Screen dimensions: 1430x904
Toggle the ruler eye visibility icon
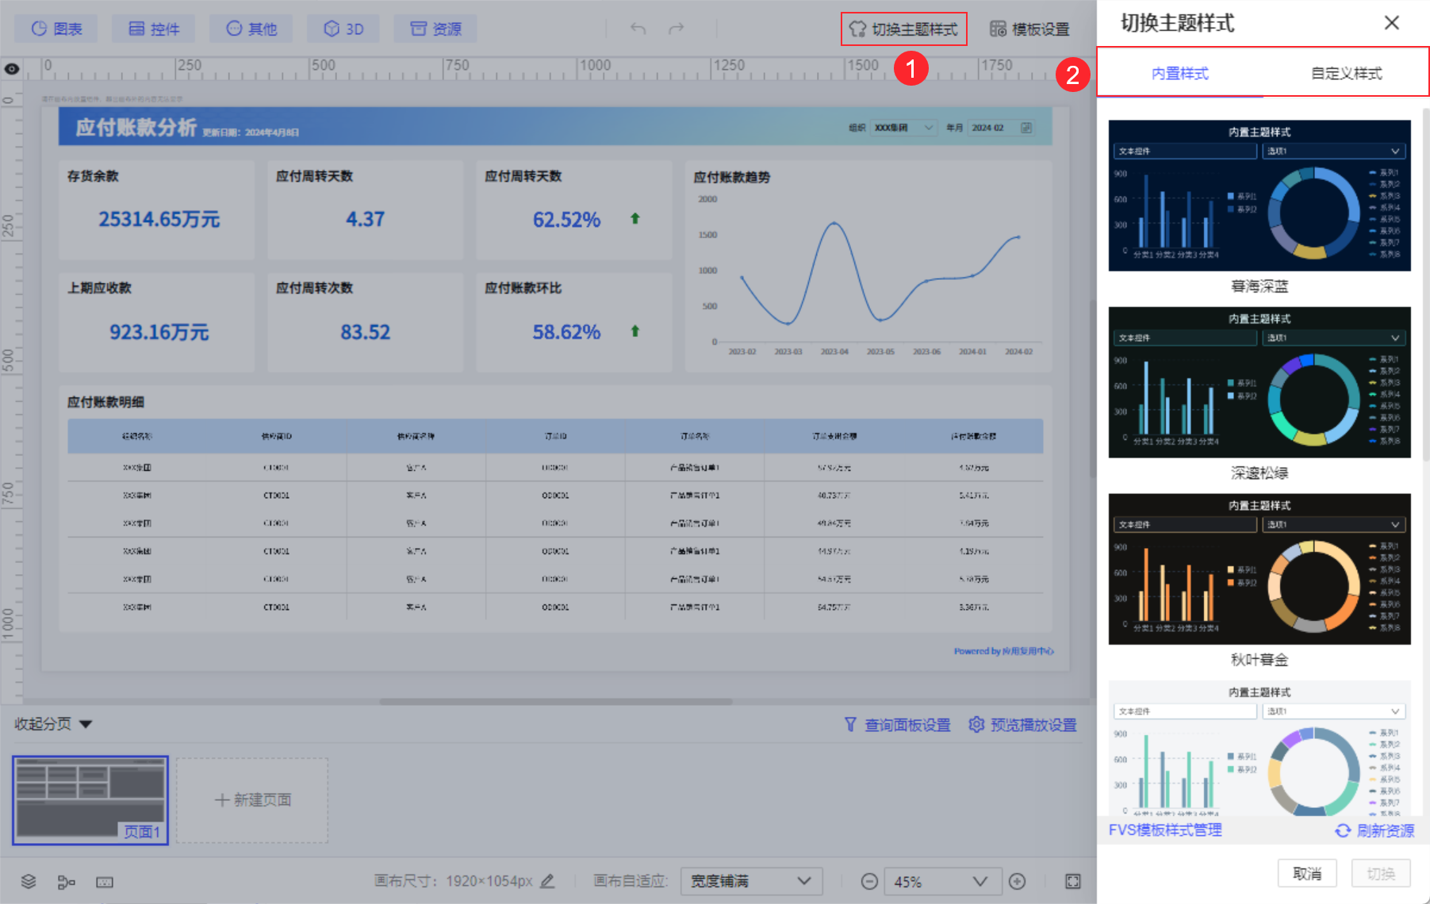tap(12, 69)
